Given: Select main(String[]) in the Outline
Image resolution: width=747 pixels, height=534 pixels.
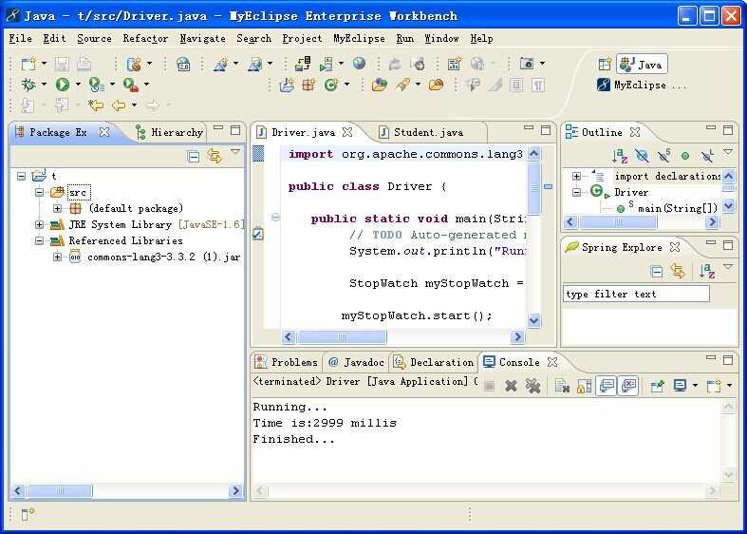Looking at the screenshot, I should (667, 208).
